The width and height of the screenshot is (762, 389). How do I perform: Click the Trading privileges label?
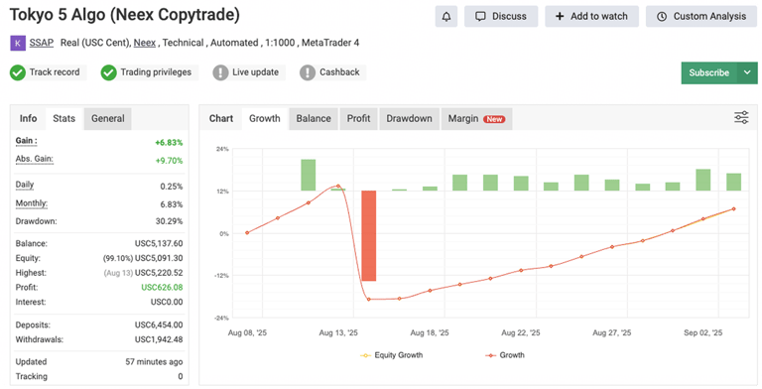(156, 72)
